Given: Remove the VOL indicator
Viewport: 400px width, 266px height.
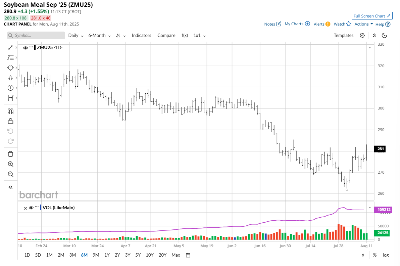Looking at the screenshot, I should (26, 208).
